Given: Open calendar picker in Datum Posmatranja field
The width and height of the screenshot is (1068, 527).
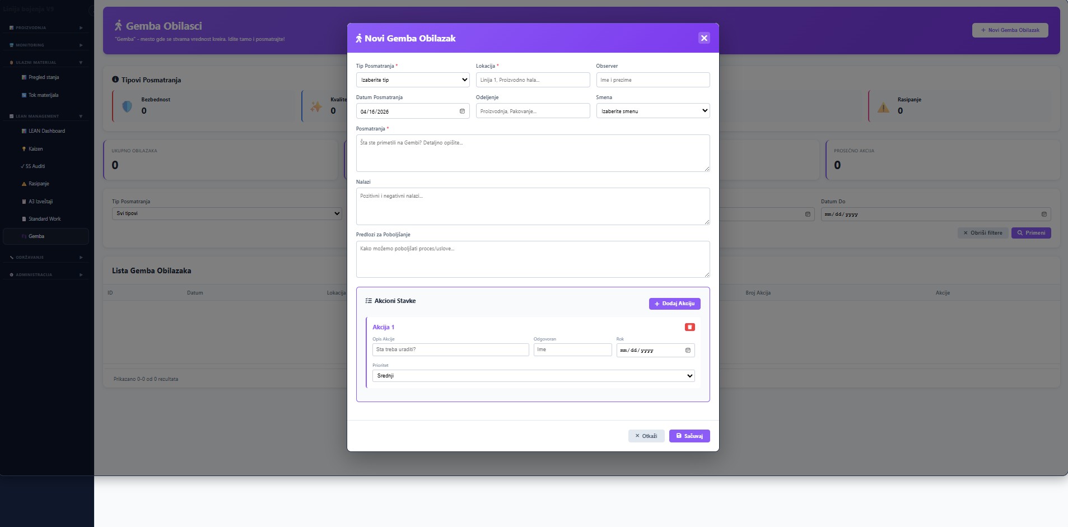Looking at the screenshot, I should pos(462,111).
